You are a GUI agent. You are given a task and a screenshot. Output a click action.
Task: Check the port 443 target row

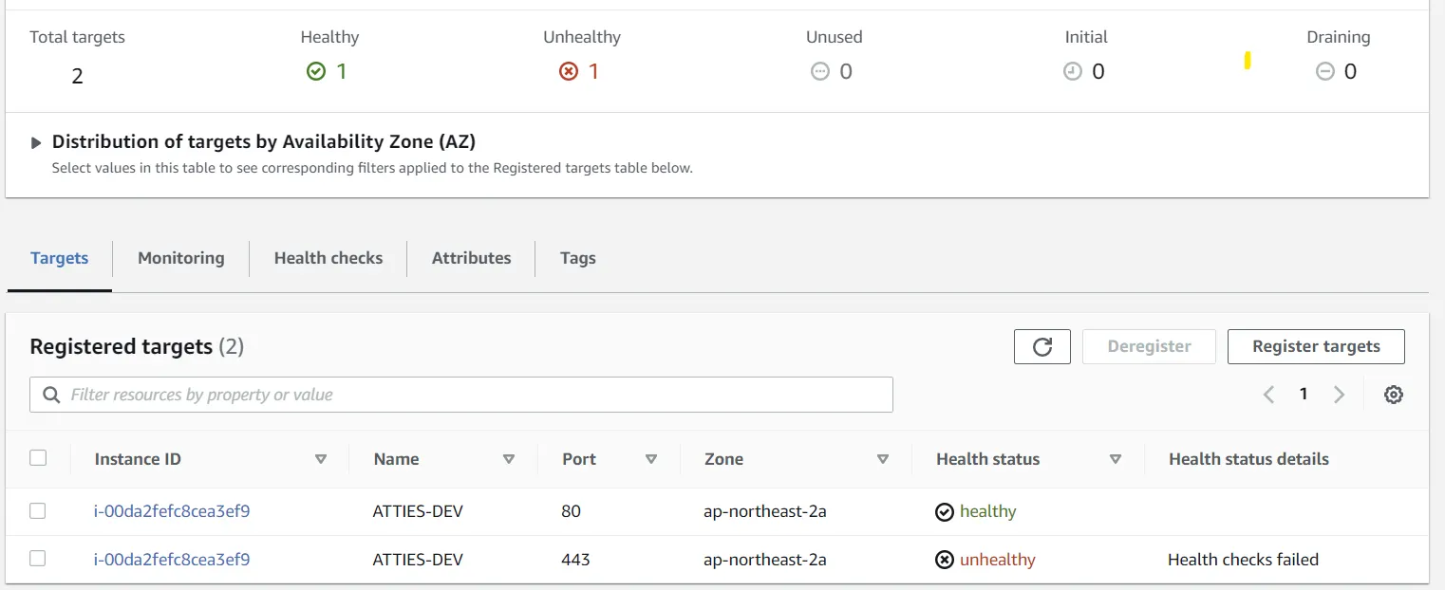38,559
